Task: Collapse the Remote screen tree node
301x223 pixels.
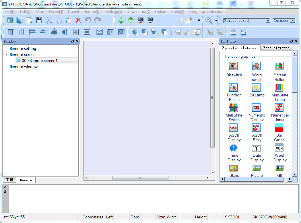Action: point(7,55)
